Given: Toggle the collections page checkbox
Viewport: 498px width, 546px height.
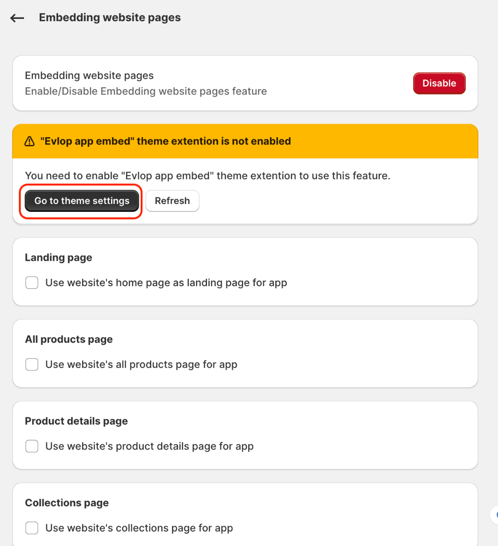Looking at the screenshot, I should coord(32,528).
